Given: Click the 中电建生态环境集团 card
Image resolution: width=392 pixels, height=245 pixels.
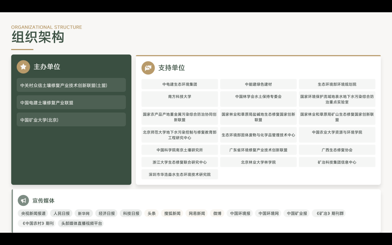Looking at the screenshot, I should 180,84.
